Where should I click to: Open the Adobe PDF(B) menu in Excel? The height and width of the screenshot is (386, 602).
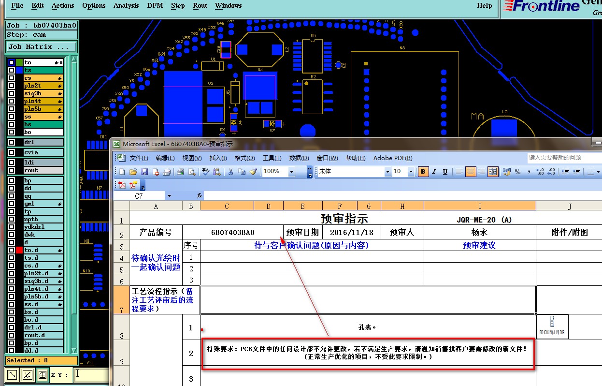(393, 158)
